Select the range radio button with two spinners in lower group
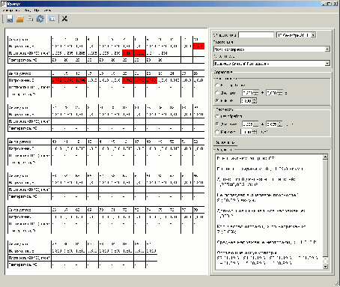Viewport: 340px width, 287px height. (217, 124)
